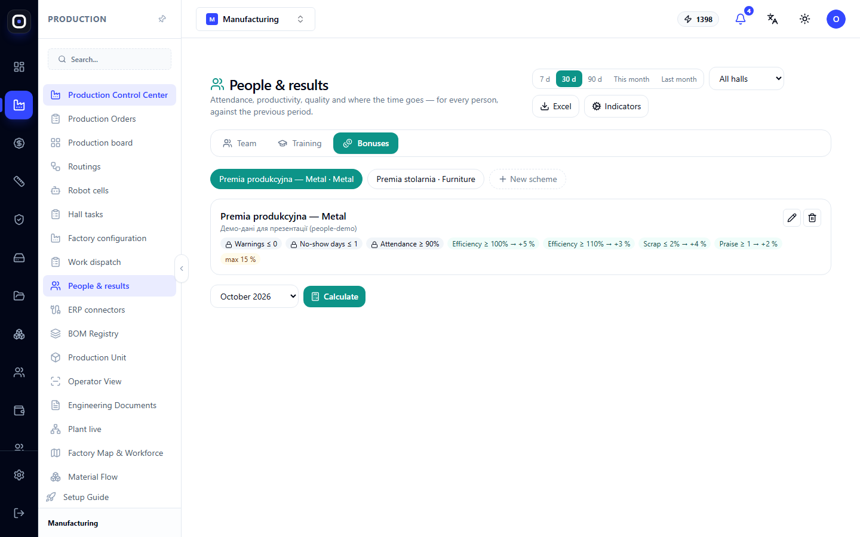Open Production Orders in the sidebar
This screenshot has width=860, height=537.
[110, 119]
